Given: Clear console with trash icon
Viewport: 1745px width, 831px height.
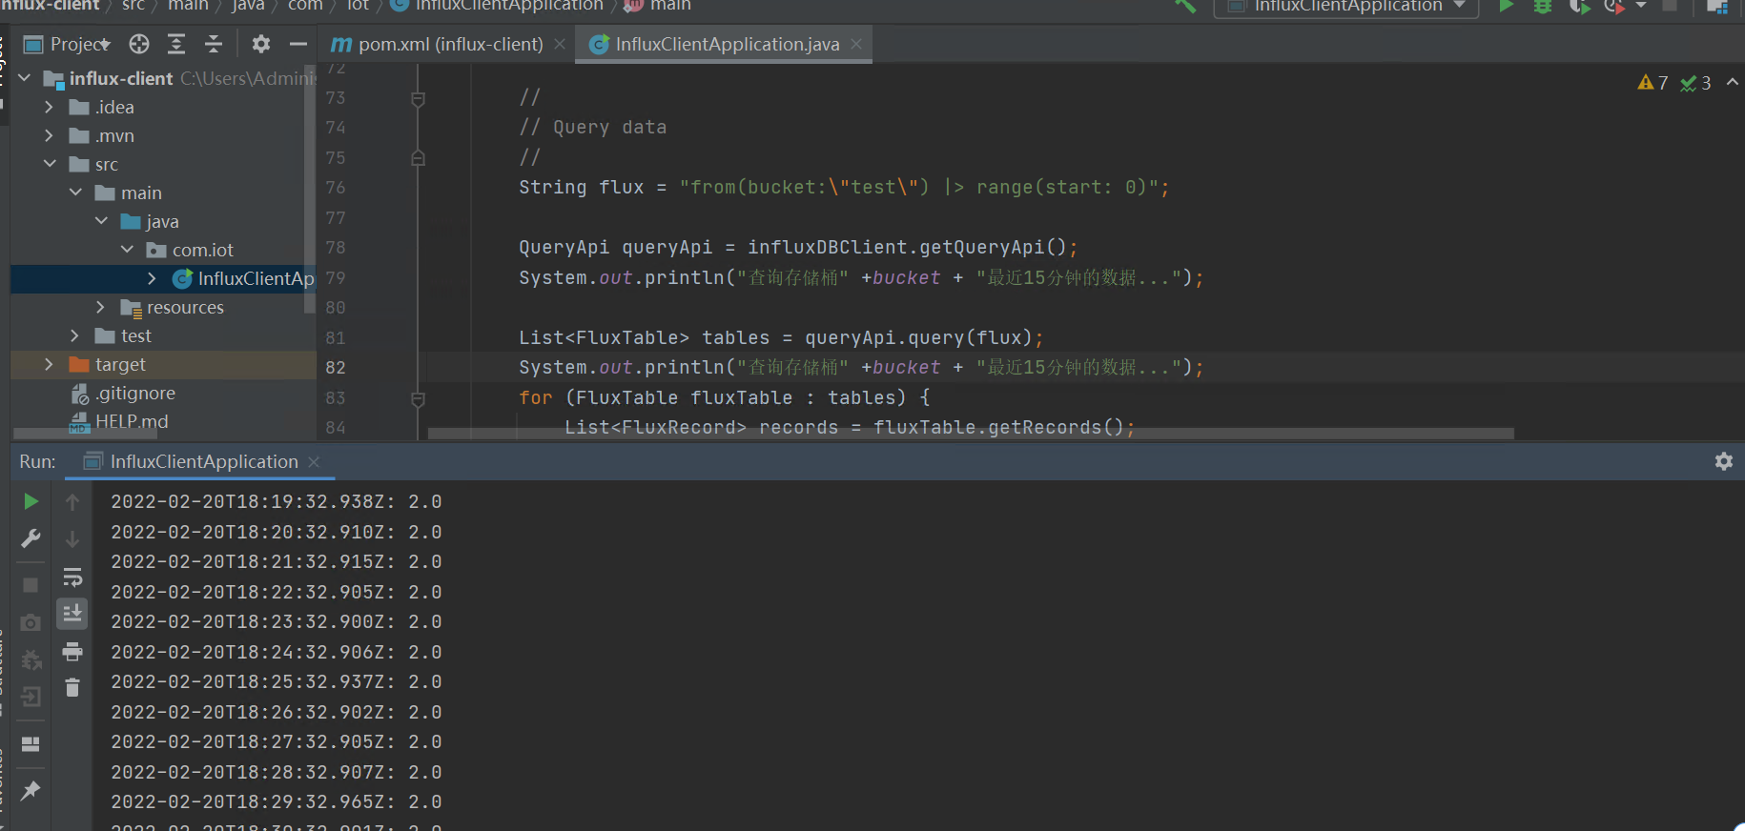Looking at the screenshot, I should [72, 687].
